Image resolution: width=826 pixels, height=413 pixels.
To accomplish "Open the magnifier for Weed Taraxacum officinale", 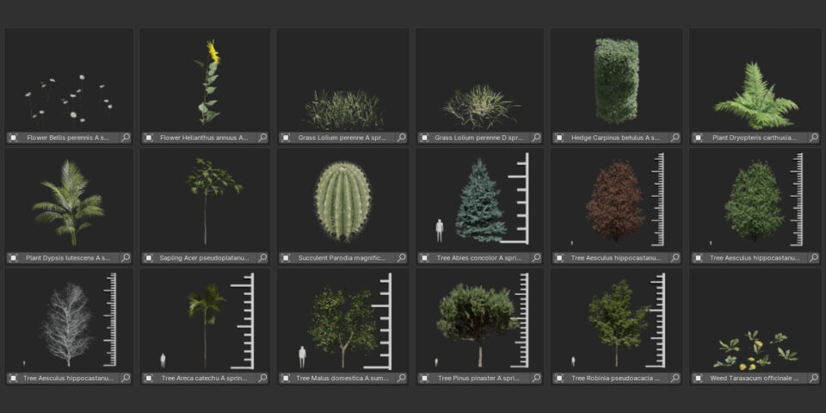I will tap(813, 378).
